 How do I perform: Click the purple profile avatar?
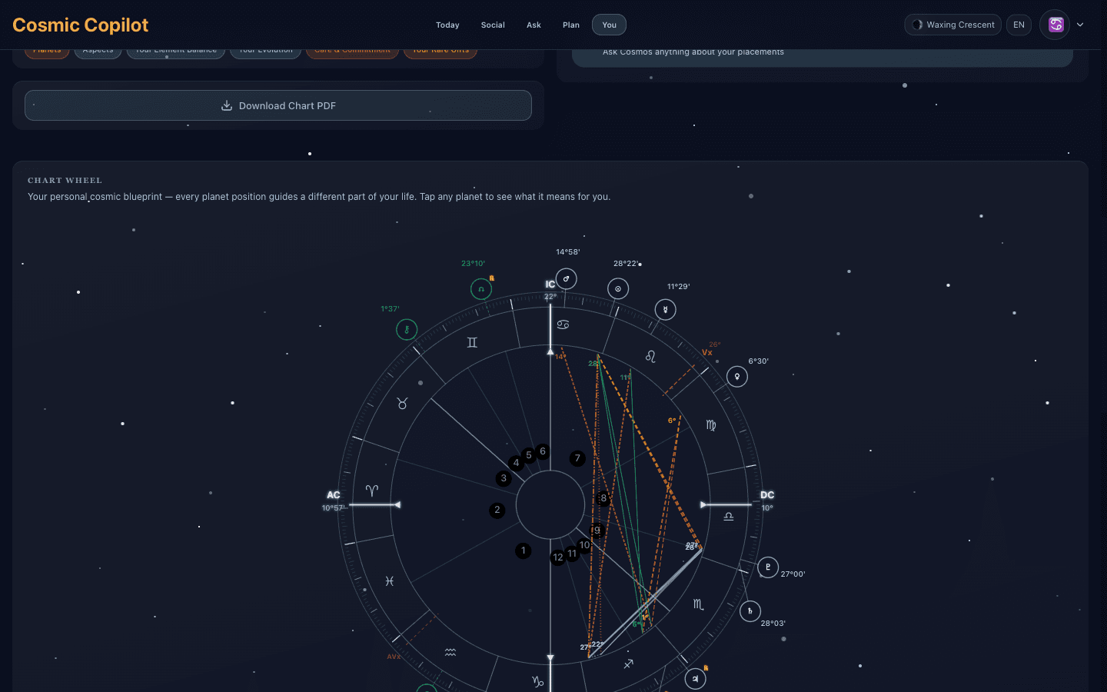coord(1055,25)
